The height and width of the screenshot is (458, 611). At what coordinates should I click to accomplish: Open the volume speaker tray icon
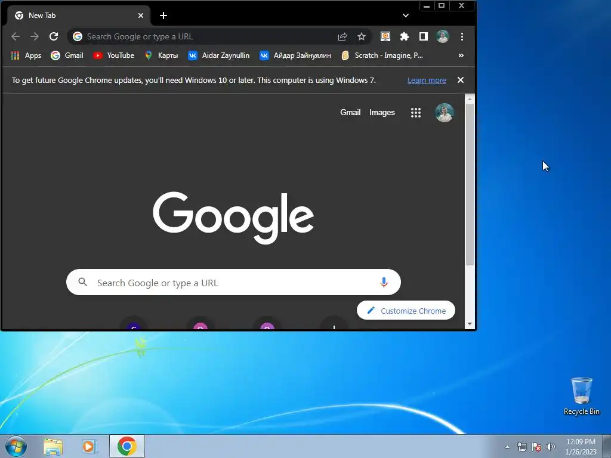(551, 447)
